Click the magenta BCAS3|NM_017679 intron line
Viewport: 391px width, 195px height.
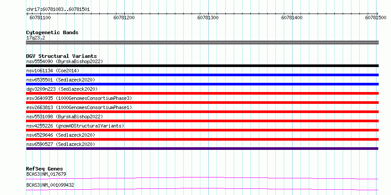pyautogui.click(x=202, y=178)
